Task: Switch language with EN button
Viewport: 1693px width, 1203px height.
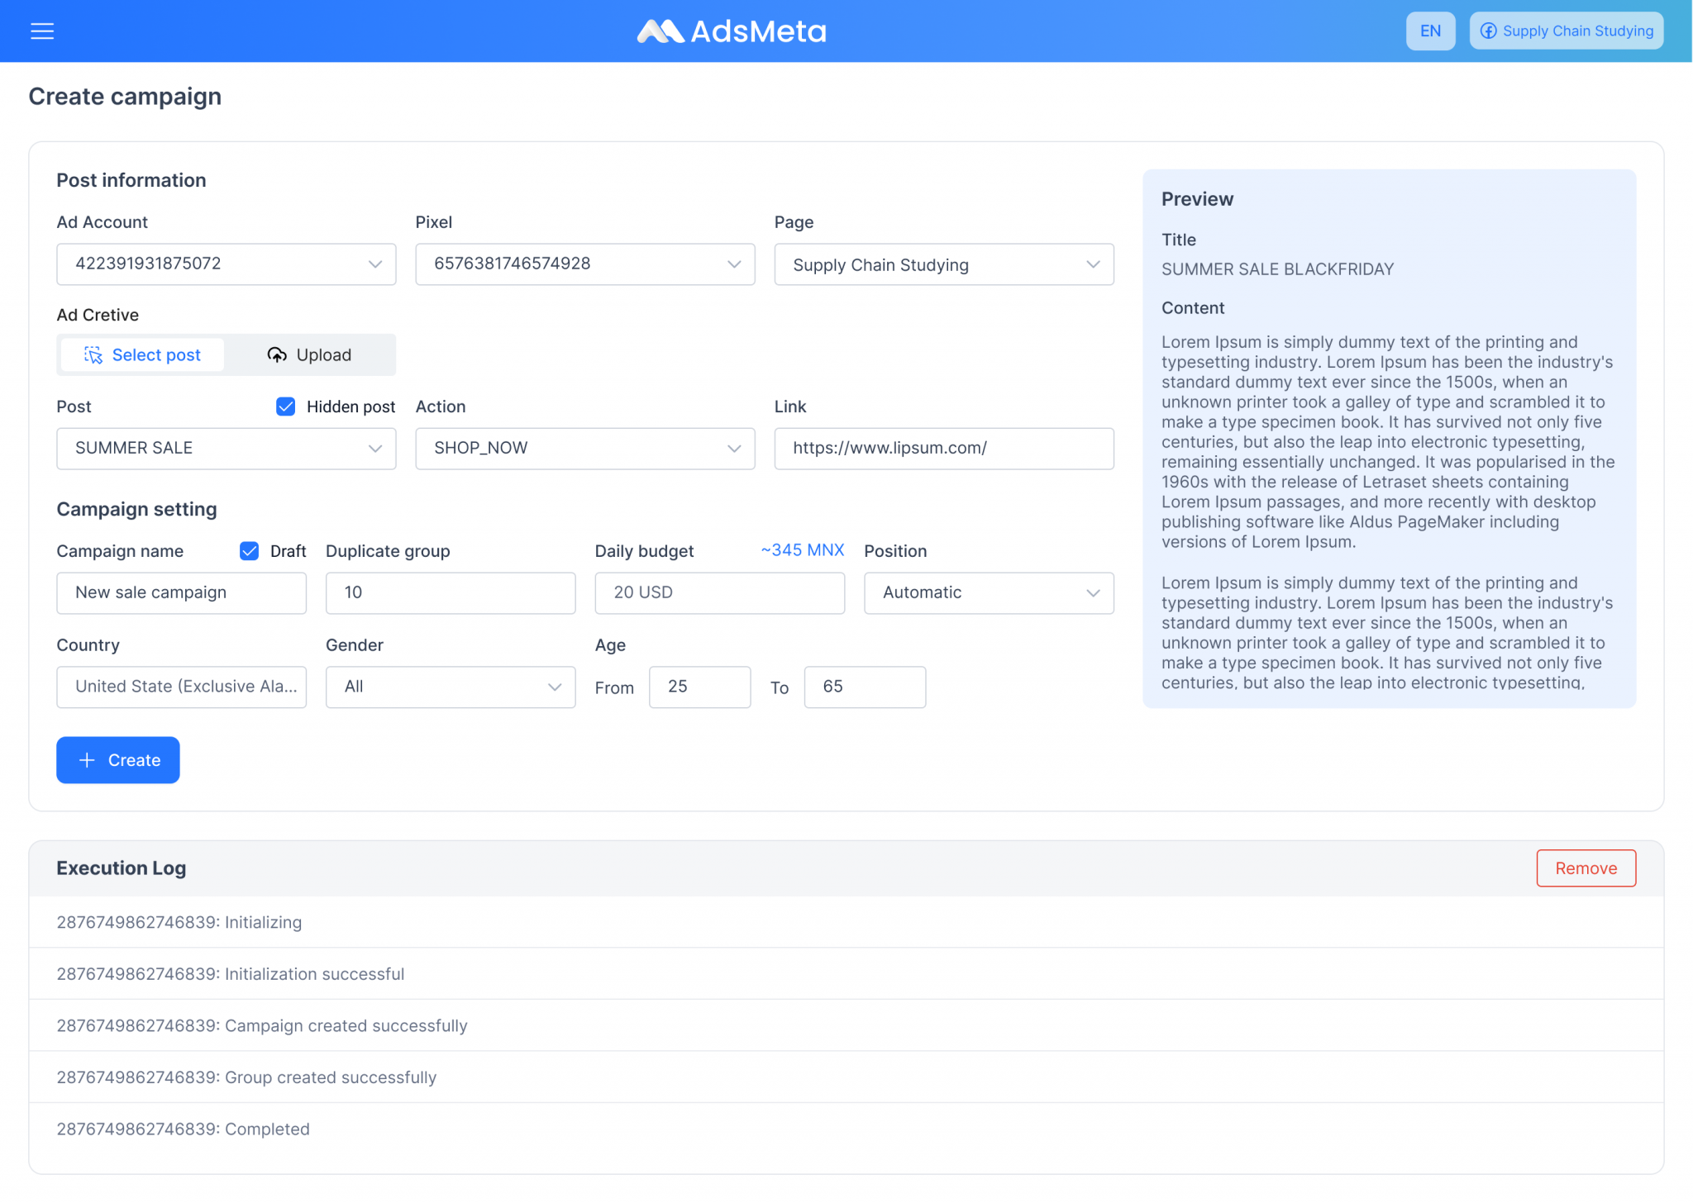Action: [x=1430, y=31]
